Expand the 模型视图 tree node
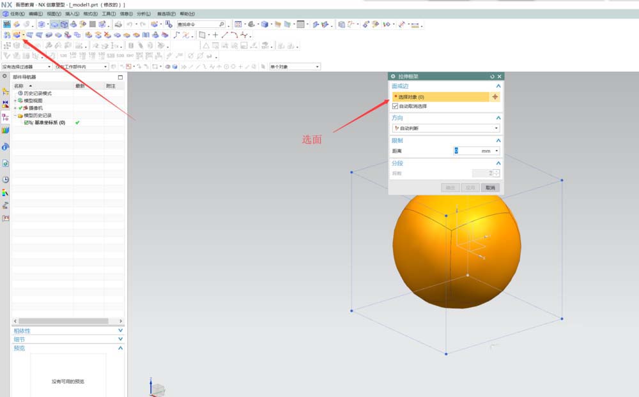639x397 pixels. point(15,101)
